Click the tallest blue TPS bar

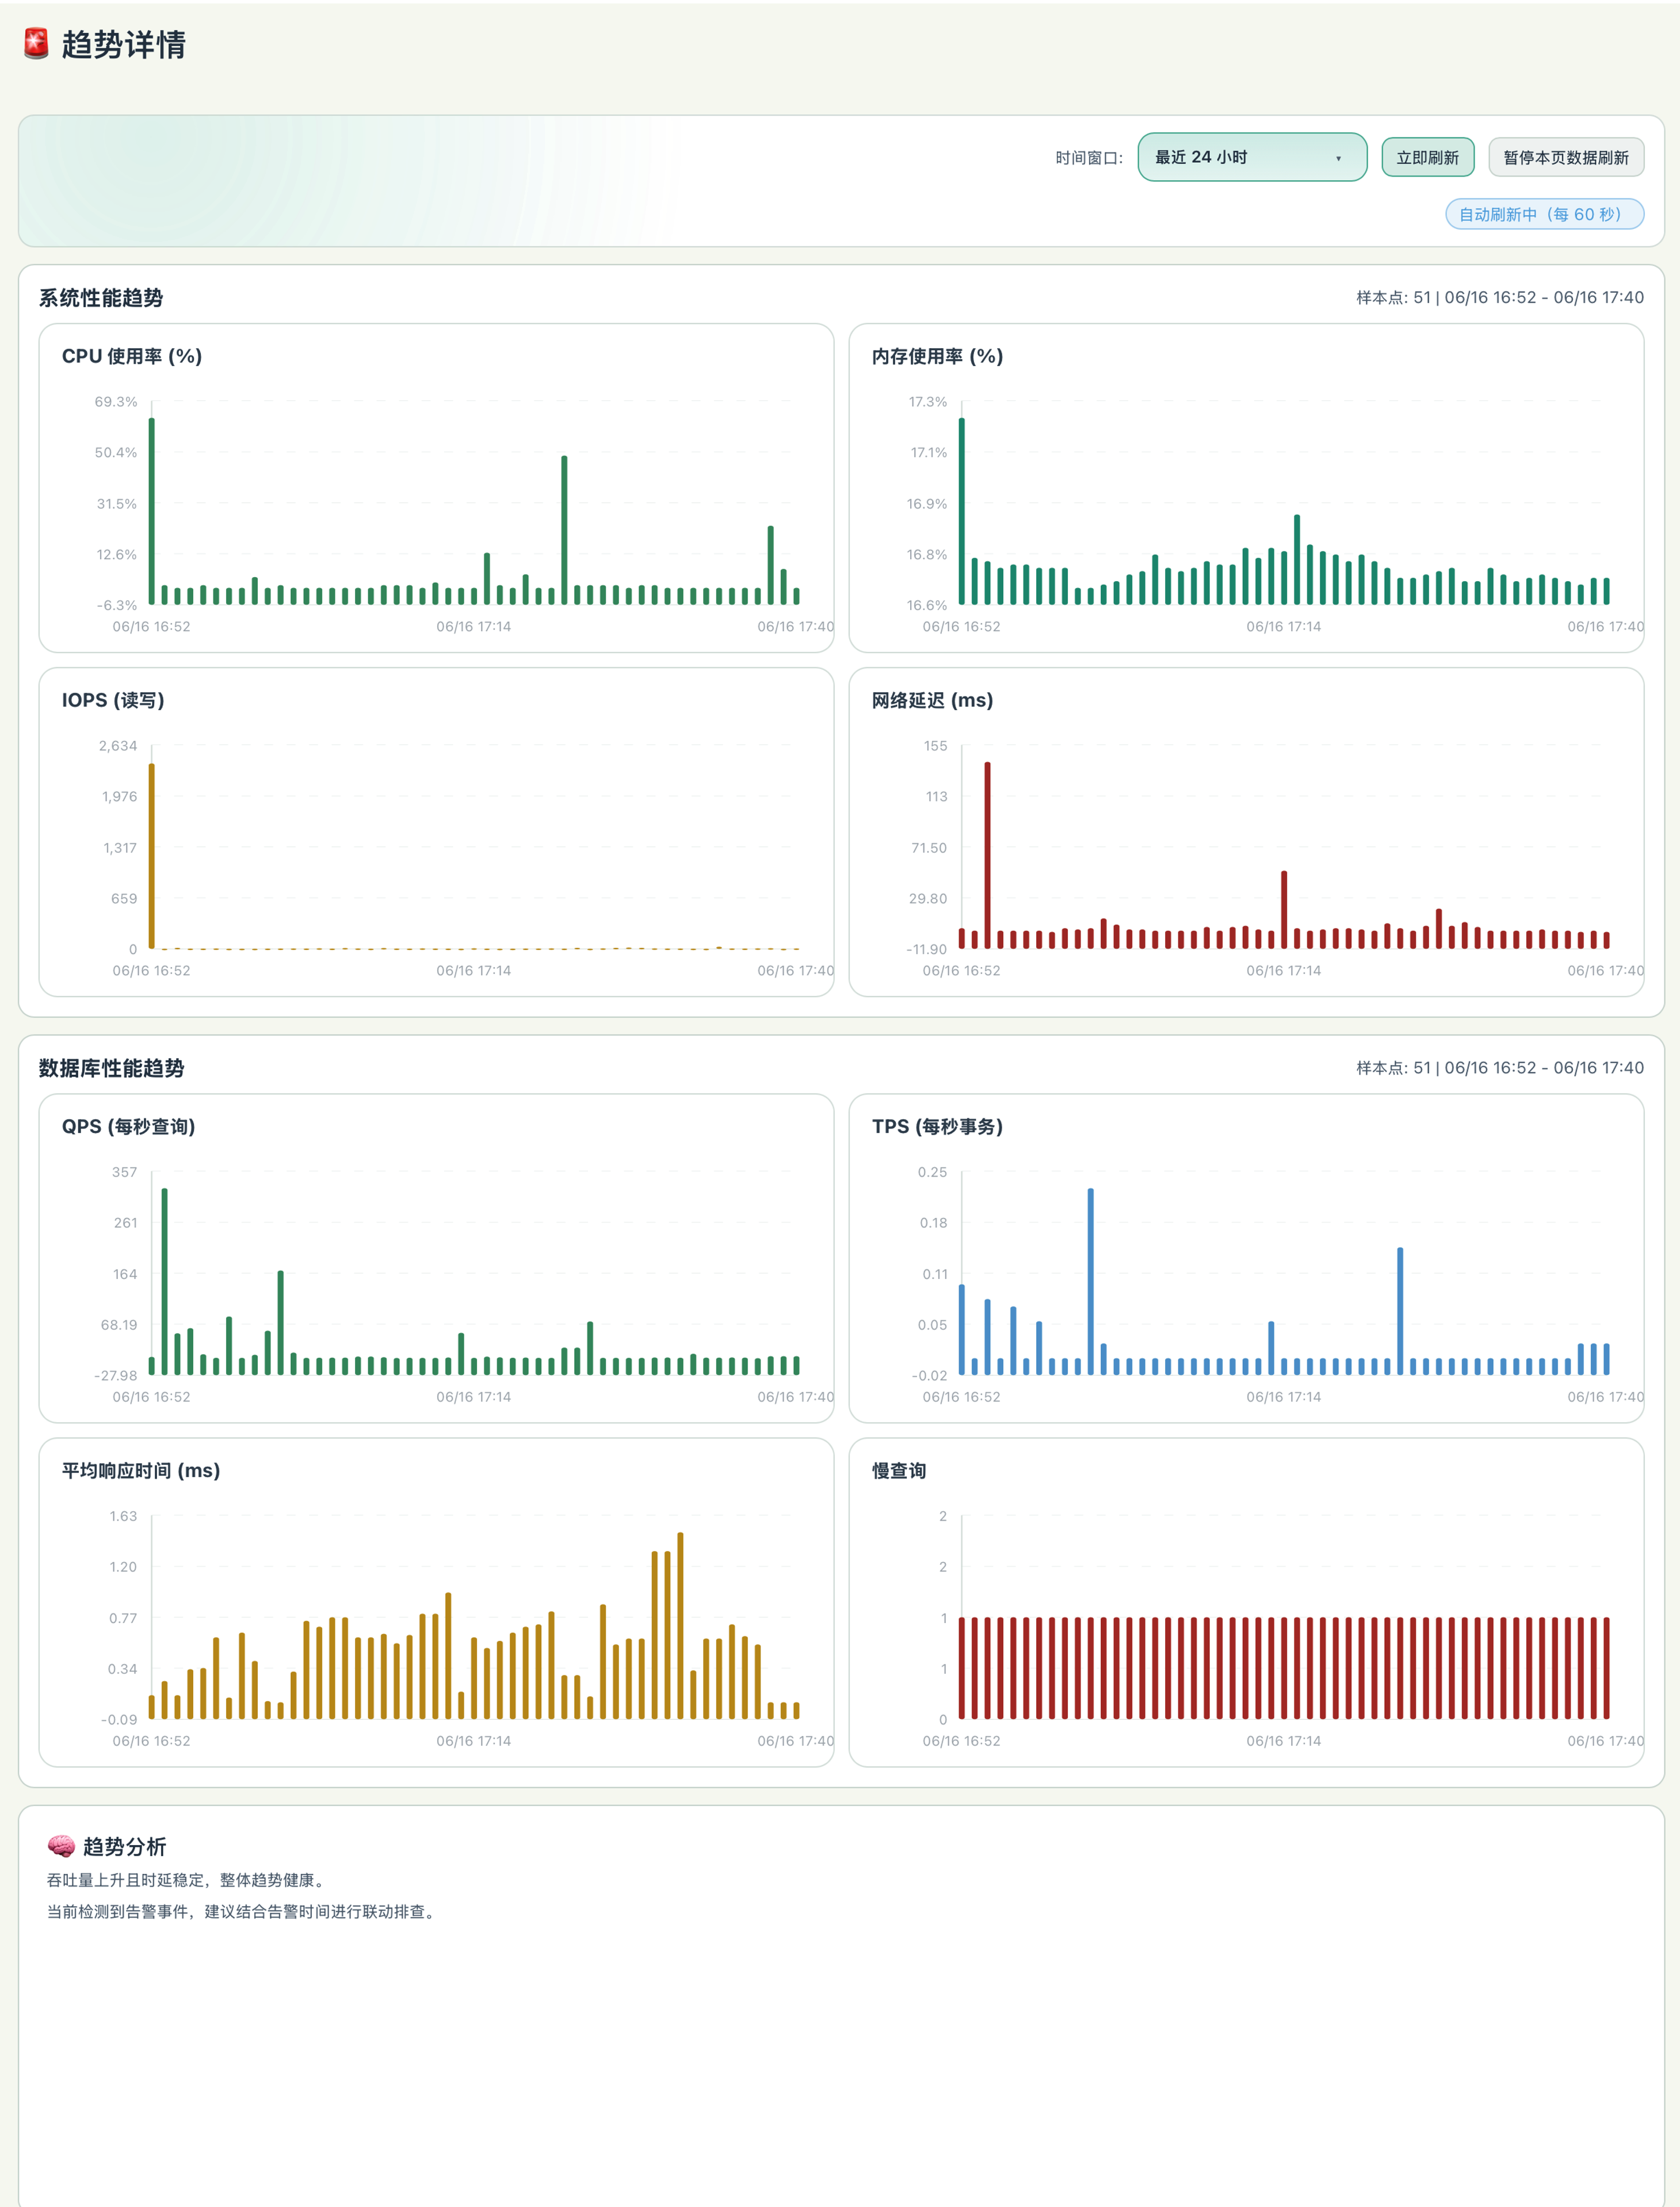point(1090,1281)
